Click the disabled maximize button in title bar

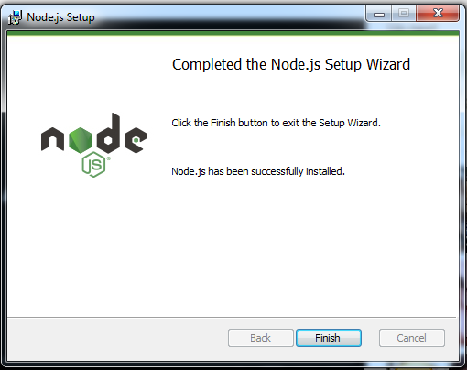[x=404, y=13]
